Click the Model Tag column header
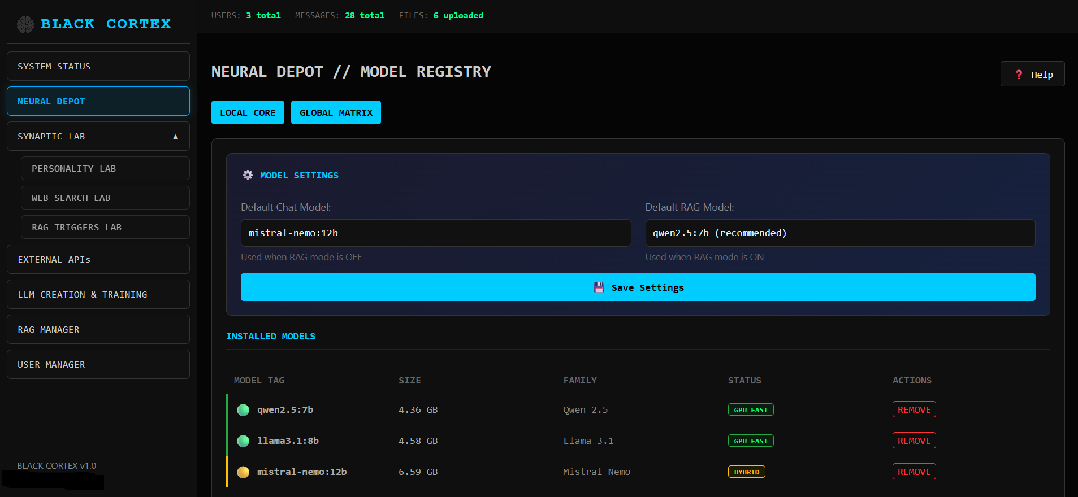Screen dimensions: 1078x497 pyautogui.click(x=259, y=381)
